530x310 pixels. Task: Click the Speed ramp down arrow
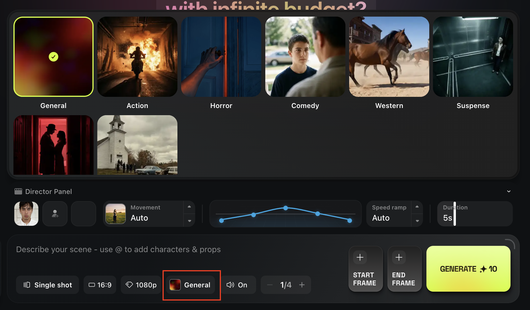tap(417, 221)
